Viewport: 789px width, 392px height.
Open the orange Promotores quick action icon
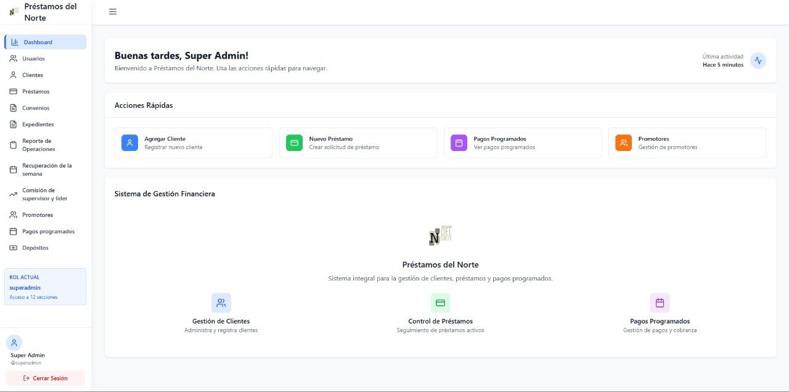[x=623, y=142]
